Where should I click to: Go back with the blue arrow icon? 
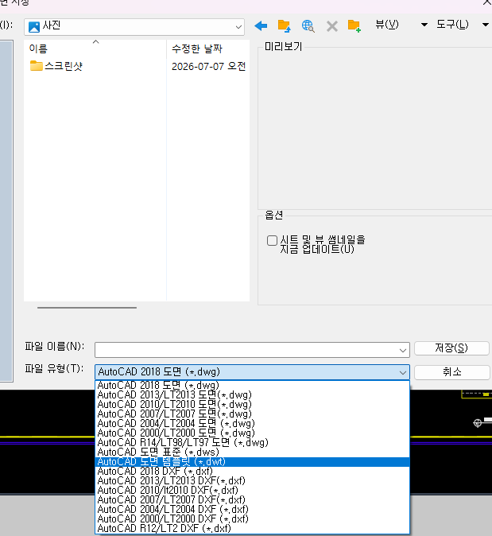tap(261, 25)
